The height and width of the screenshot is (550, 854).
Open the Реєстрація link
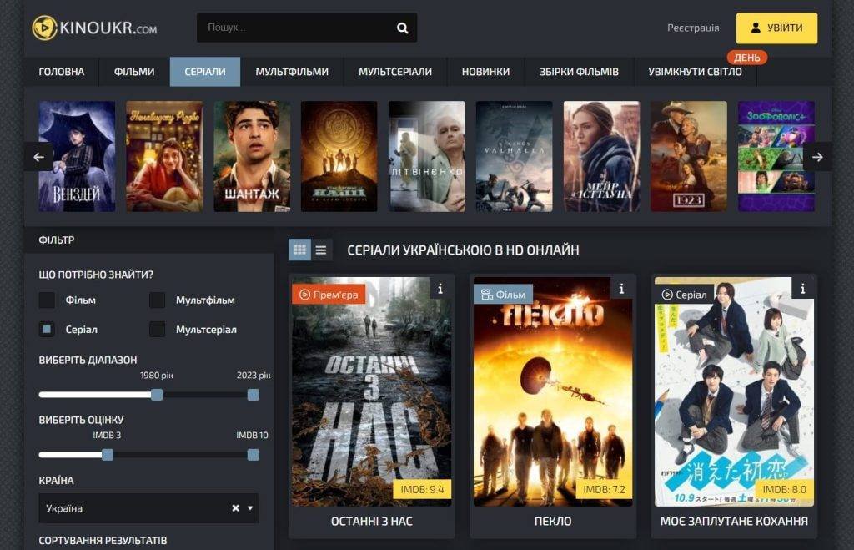click(693, 28)
